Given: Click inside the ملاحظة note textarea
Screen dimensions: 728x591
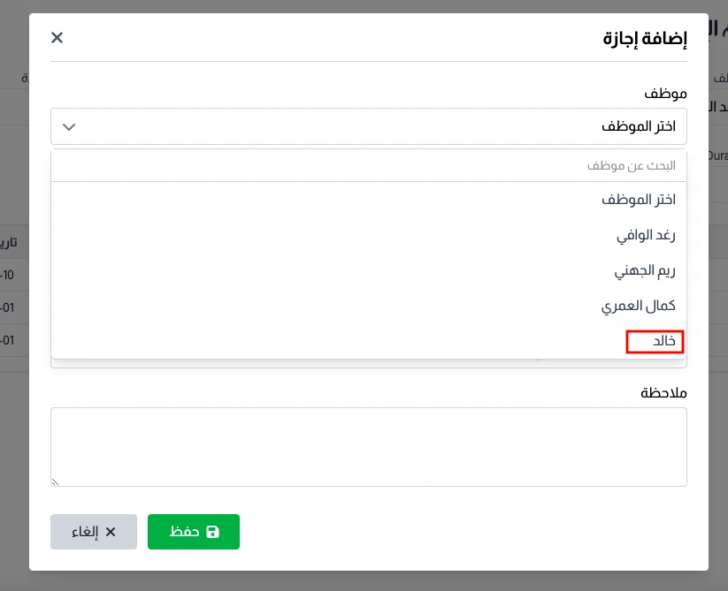Looking at the screenshot, I should [368, 446].
